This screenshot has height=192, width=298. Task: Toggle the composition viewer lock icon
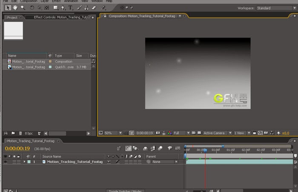(x=105, y=16)
